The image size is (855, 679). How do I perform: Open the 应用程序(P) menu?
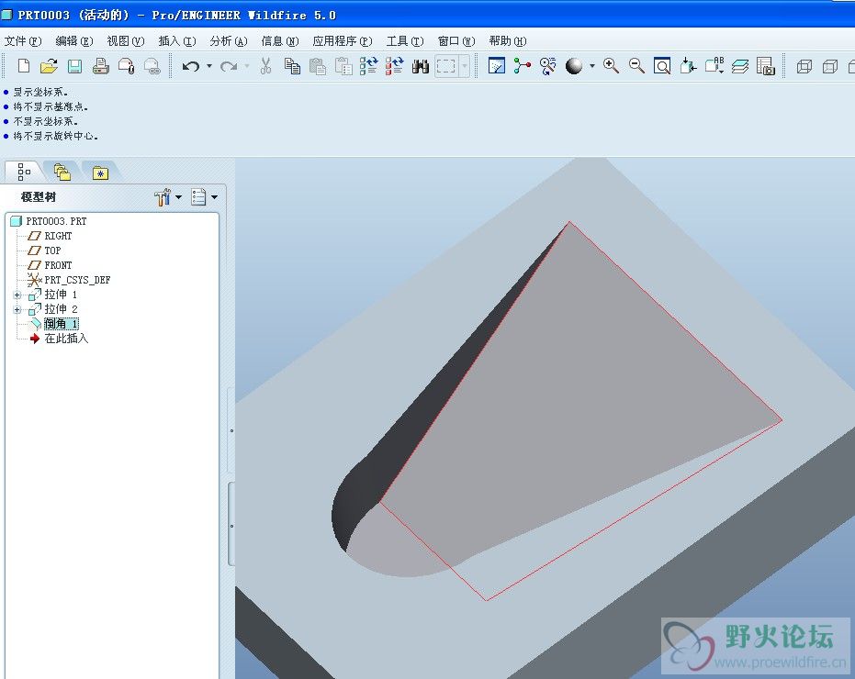[343, 41]
